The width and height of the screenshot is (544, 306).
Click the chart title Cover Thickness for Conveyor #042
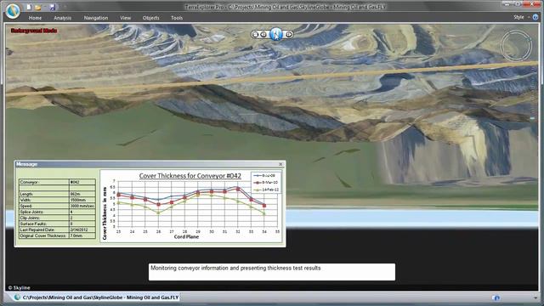click(x=190, y=176)
